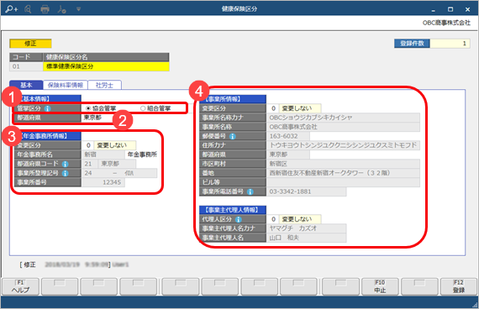Select the 組合管掌 radio button
Viewport: 479px width, 309px height.
pos(143,108)
